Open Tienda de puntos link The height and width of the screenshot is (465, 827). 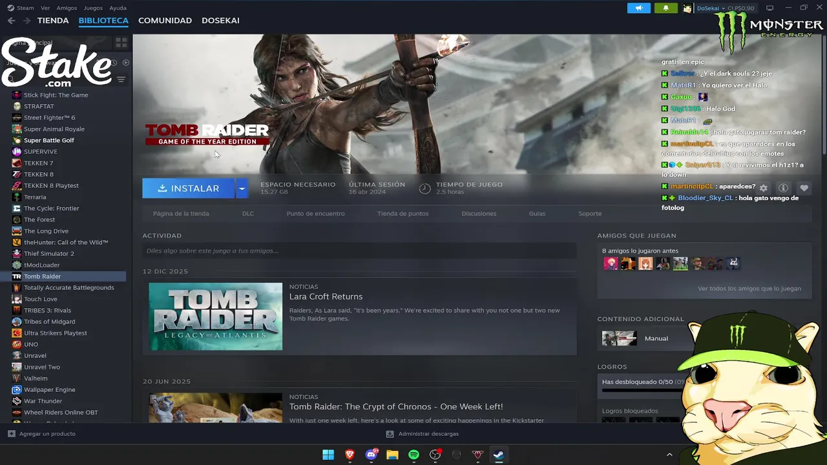403,214
